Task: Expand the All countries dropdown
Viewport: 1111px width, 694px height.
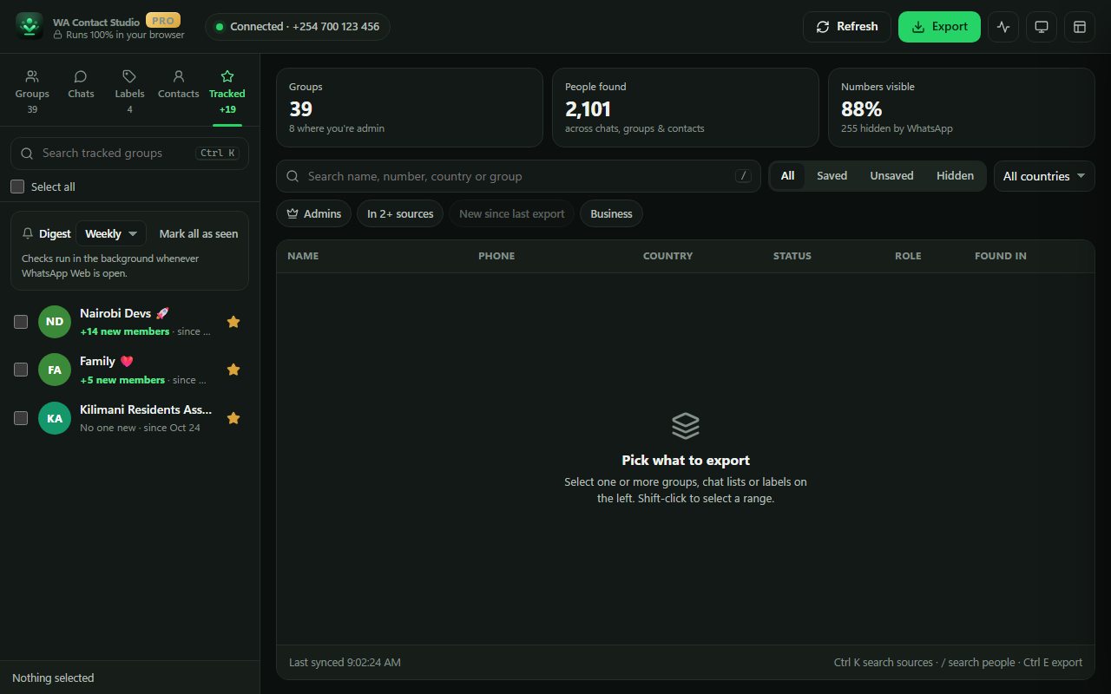Action: click(x=1044, y=176)
